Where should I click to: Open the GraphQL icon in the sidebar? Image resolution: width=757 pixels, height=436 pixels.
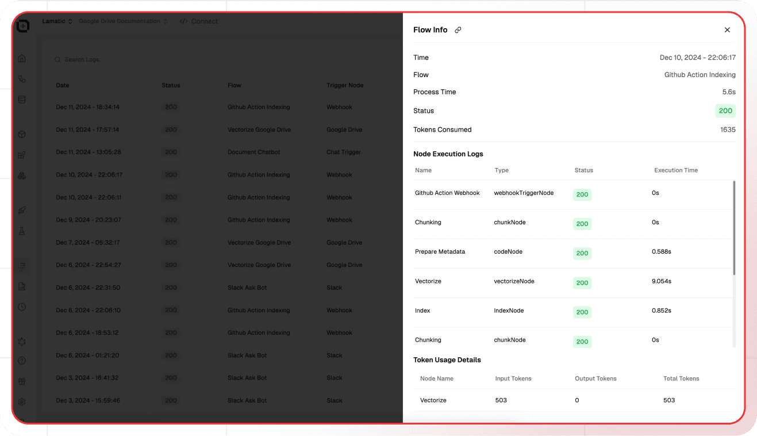point(22,342)
